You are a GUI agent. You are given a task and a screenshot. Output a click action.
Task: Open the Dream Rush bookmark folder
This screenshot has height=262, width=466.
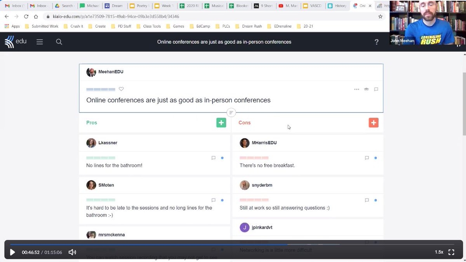tap(248, 26)
